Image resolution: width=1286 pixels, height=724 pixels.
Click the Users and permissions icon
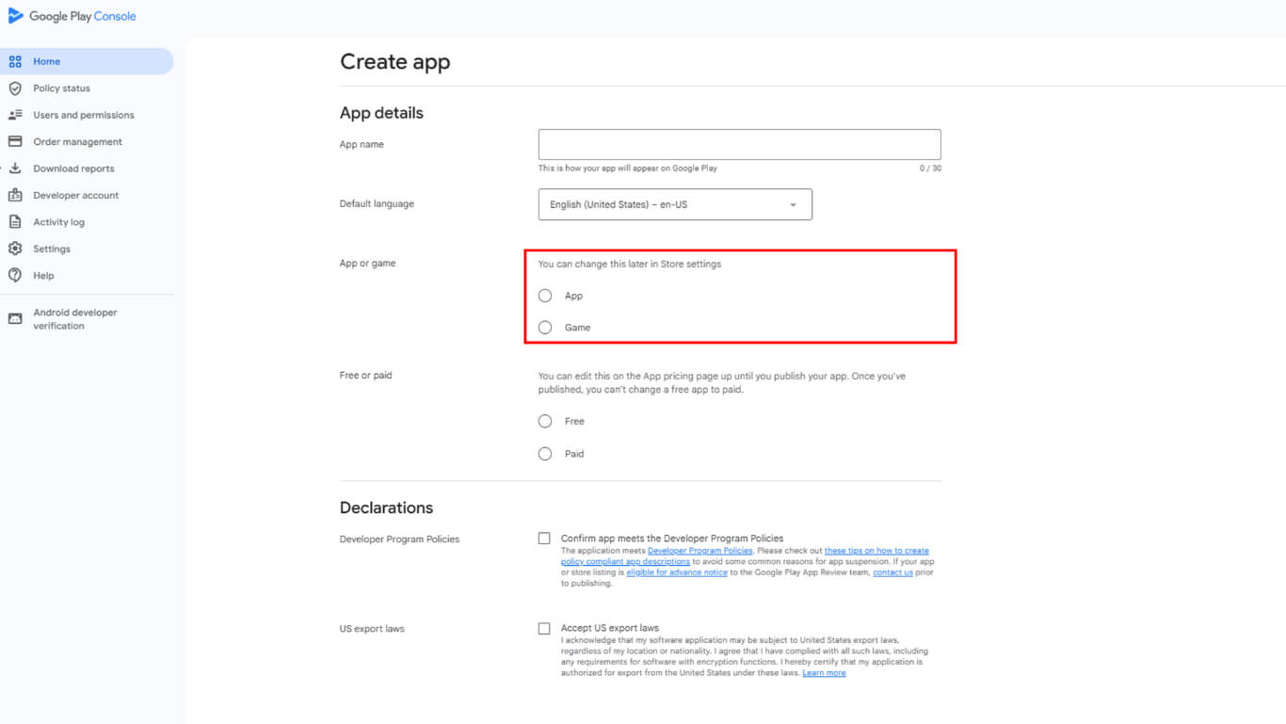[15, 115]
